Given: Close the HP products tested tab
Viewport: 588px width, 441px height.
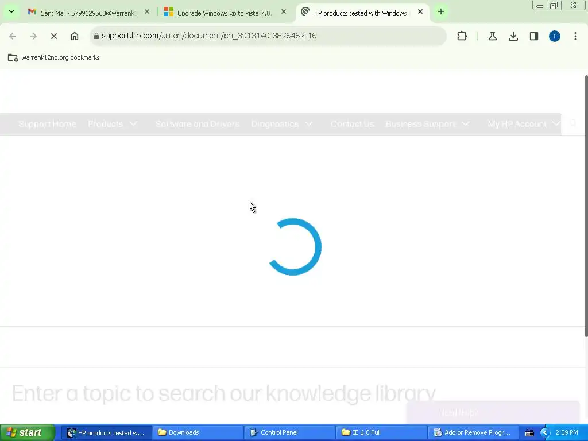Looking at the screenshot, I should pyautogui.click(x=420, y=12).
